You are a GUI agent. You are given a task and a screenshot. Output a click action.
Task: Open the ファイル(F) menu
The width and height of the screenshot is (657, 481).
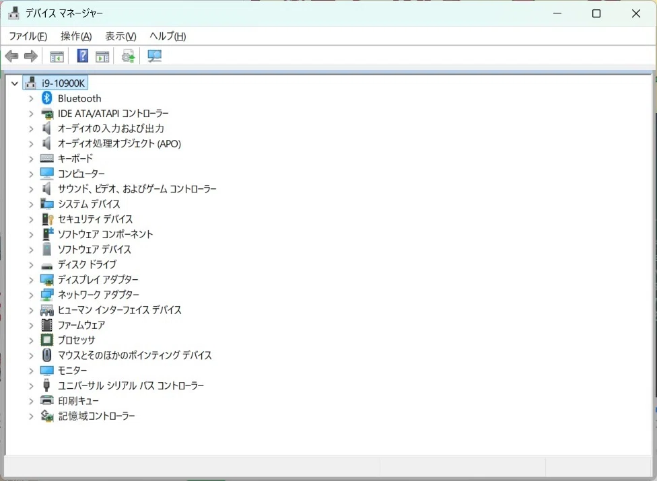click(x=28, y=36)
